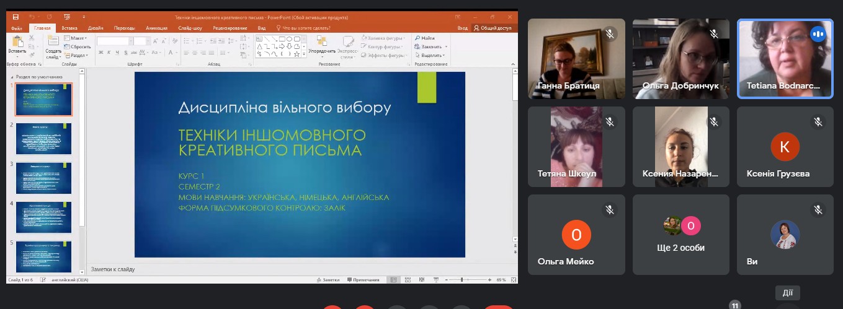
Task: Toggle normal view button in status bar
Action: (393, 280)
